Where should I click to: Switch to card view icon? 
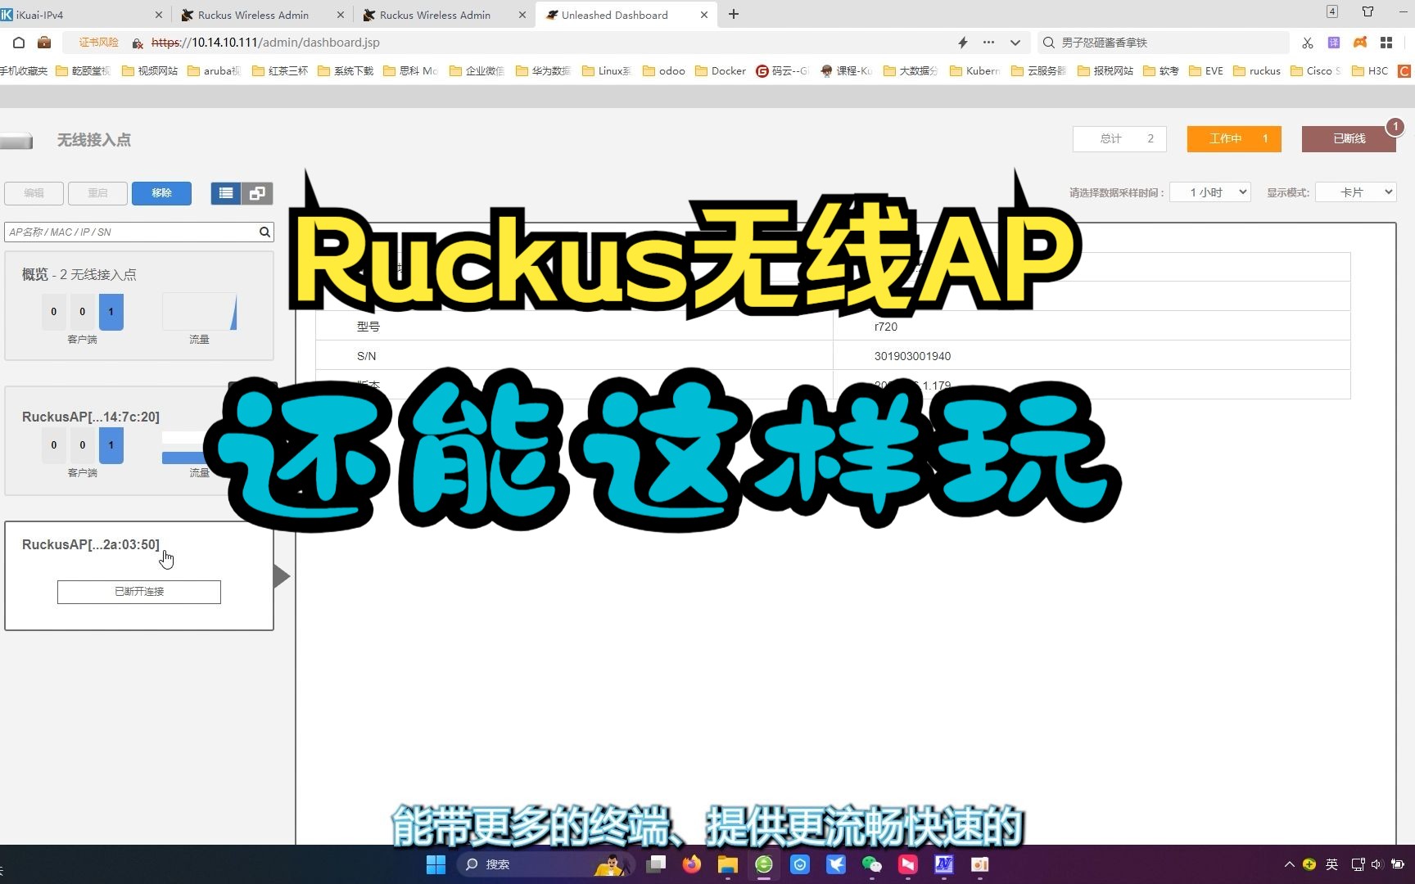coord(257,193)
